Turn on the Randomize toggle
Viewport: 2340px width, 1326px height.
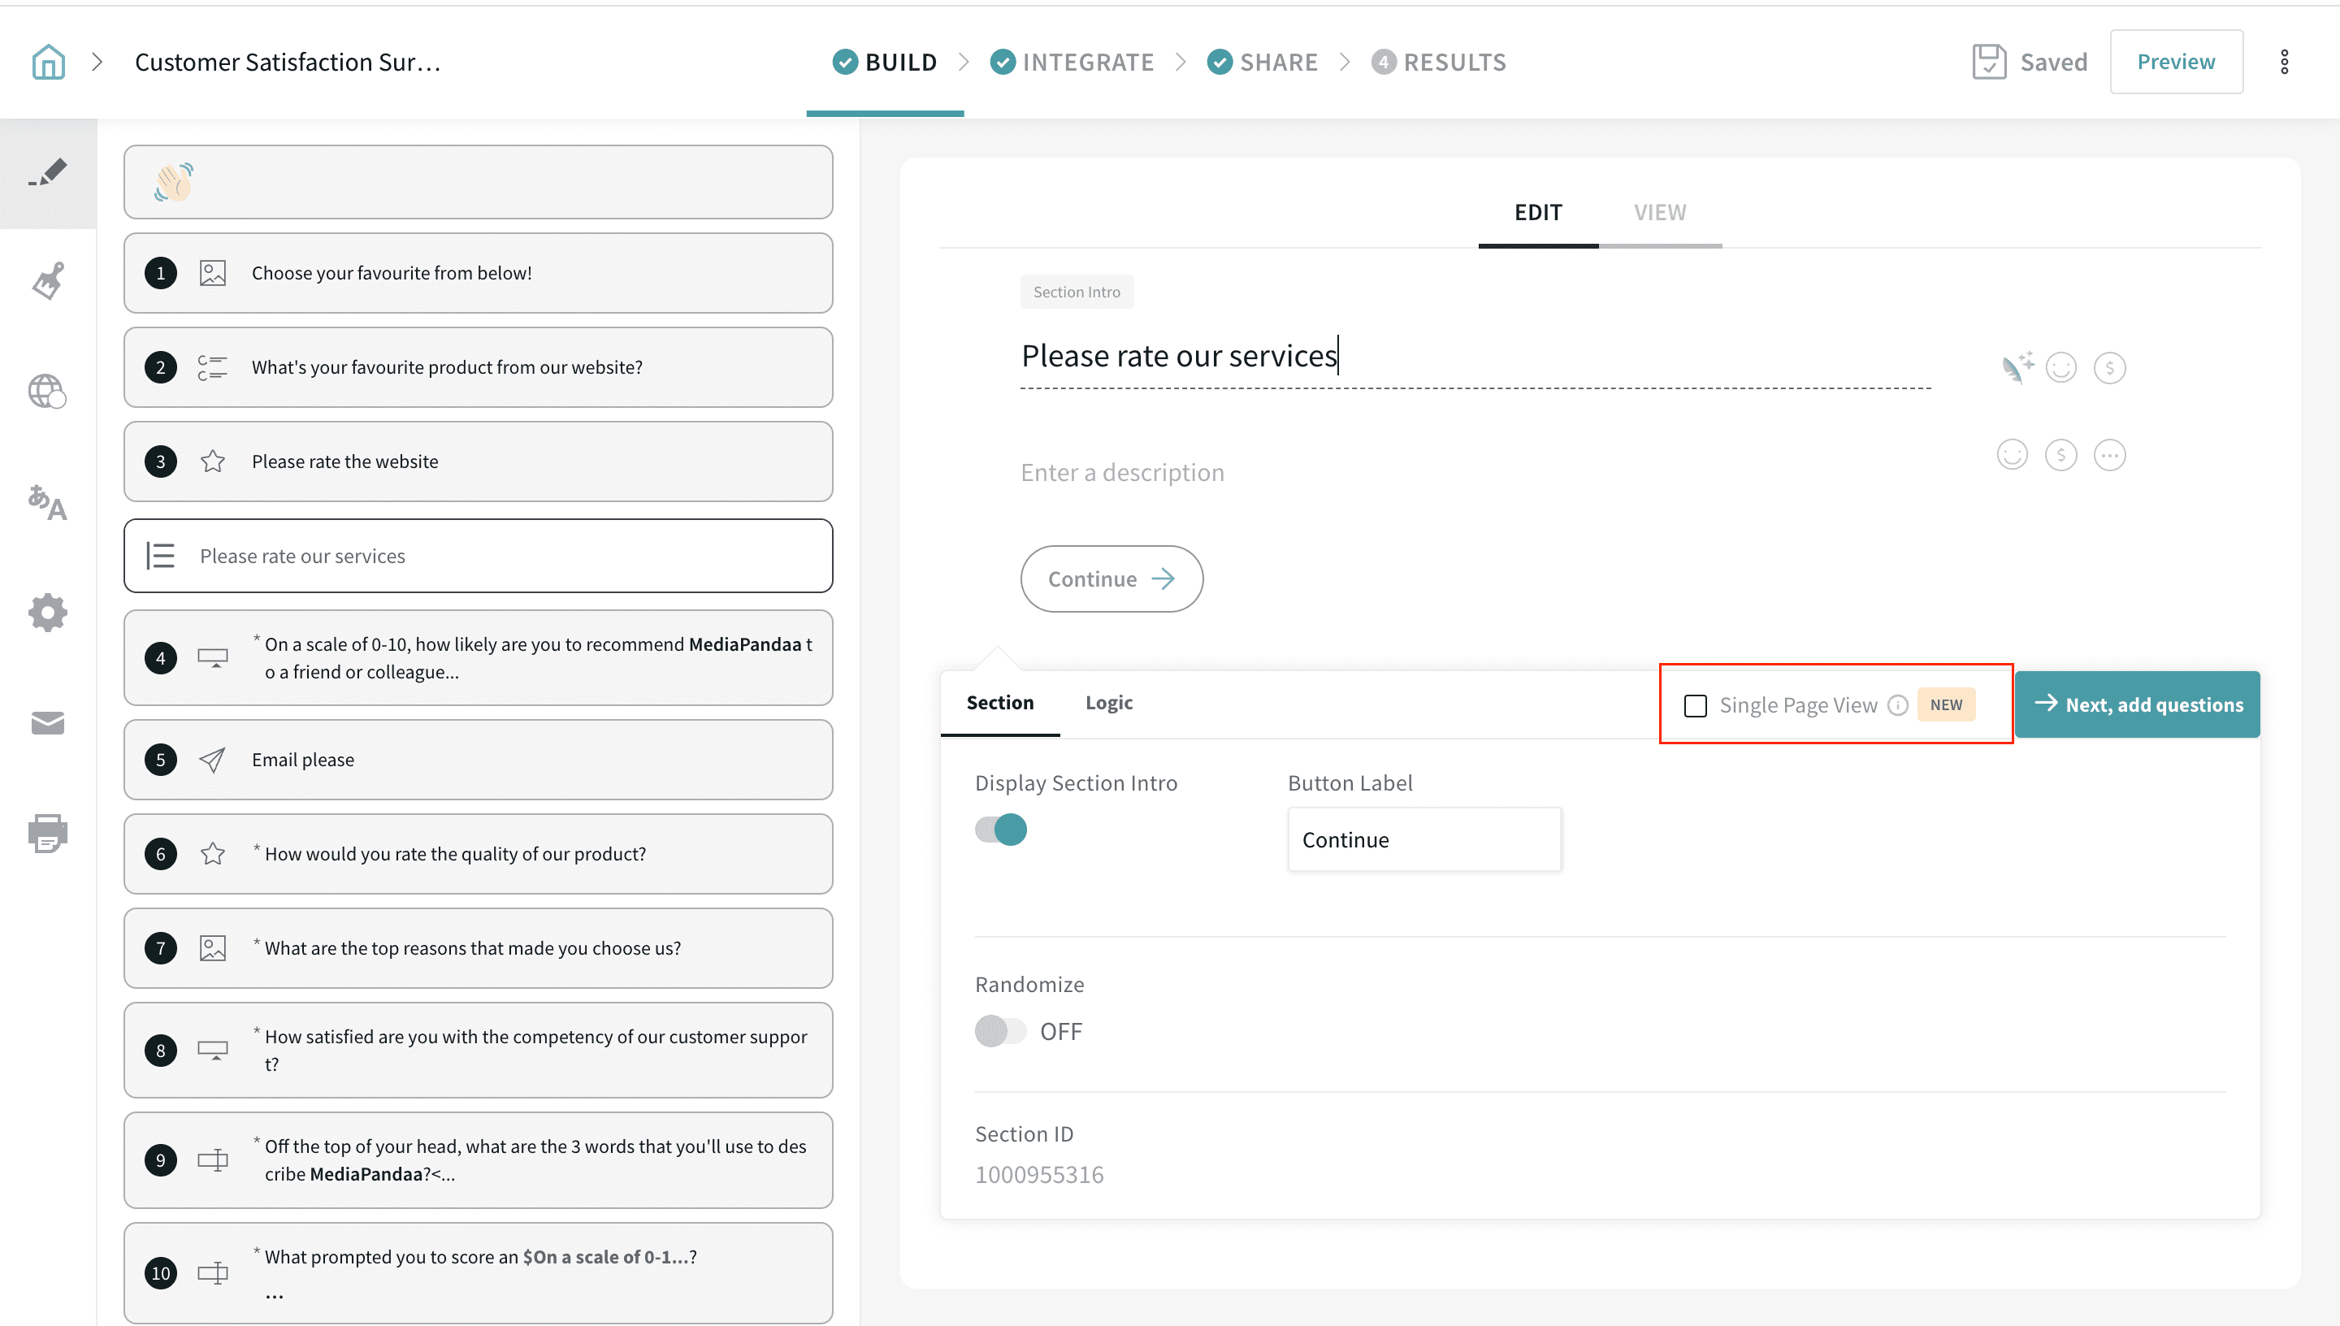coord(1001,1031)
